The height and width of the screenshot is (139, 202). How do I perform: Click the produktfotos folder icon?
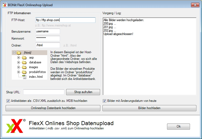point(24,72)
